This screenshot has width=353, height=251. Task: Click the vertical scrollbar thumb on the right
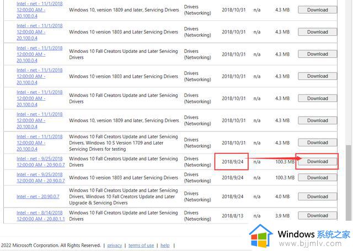pos(348,182)
